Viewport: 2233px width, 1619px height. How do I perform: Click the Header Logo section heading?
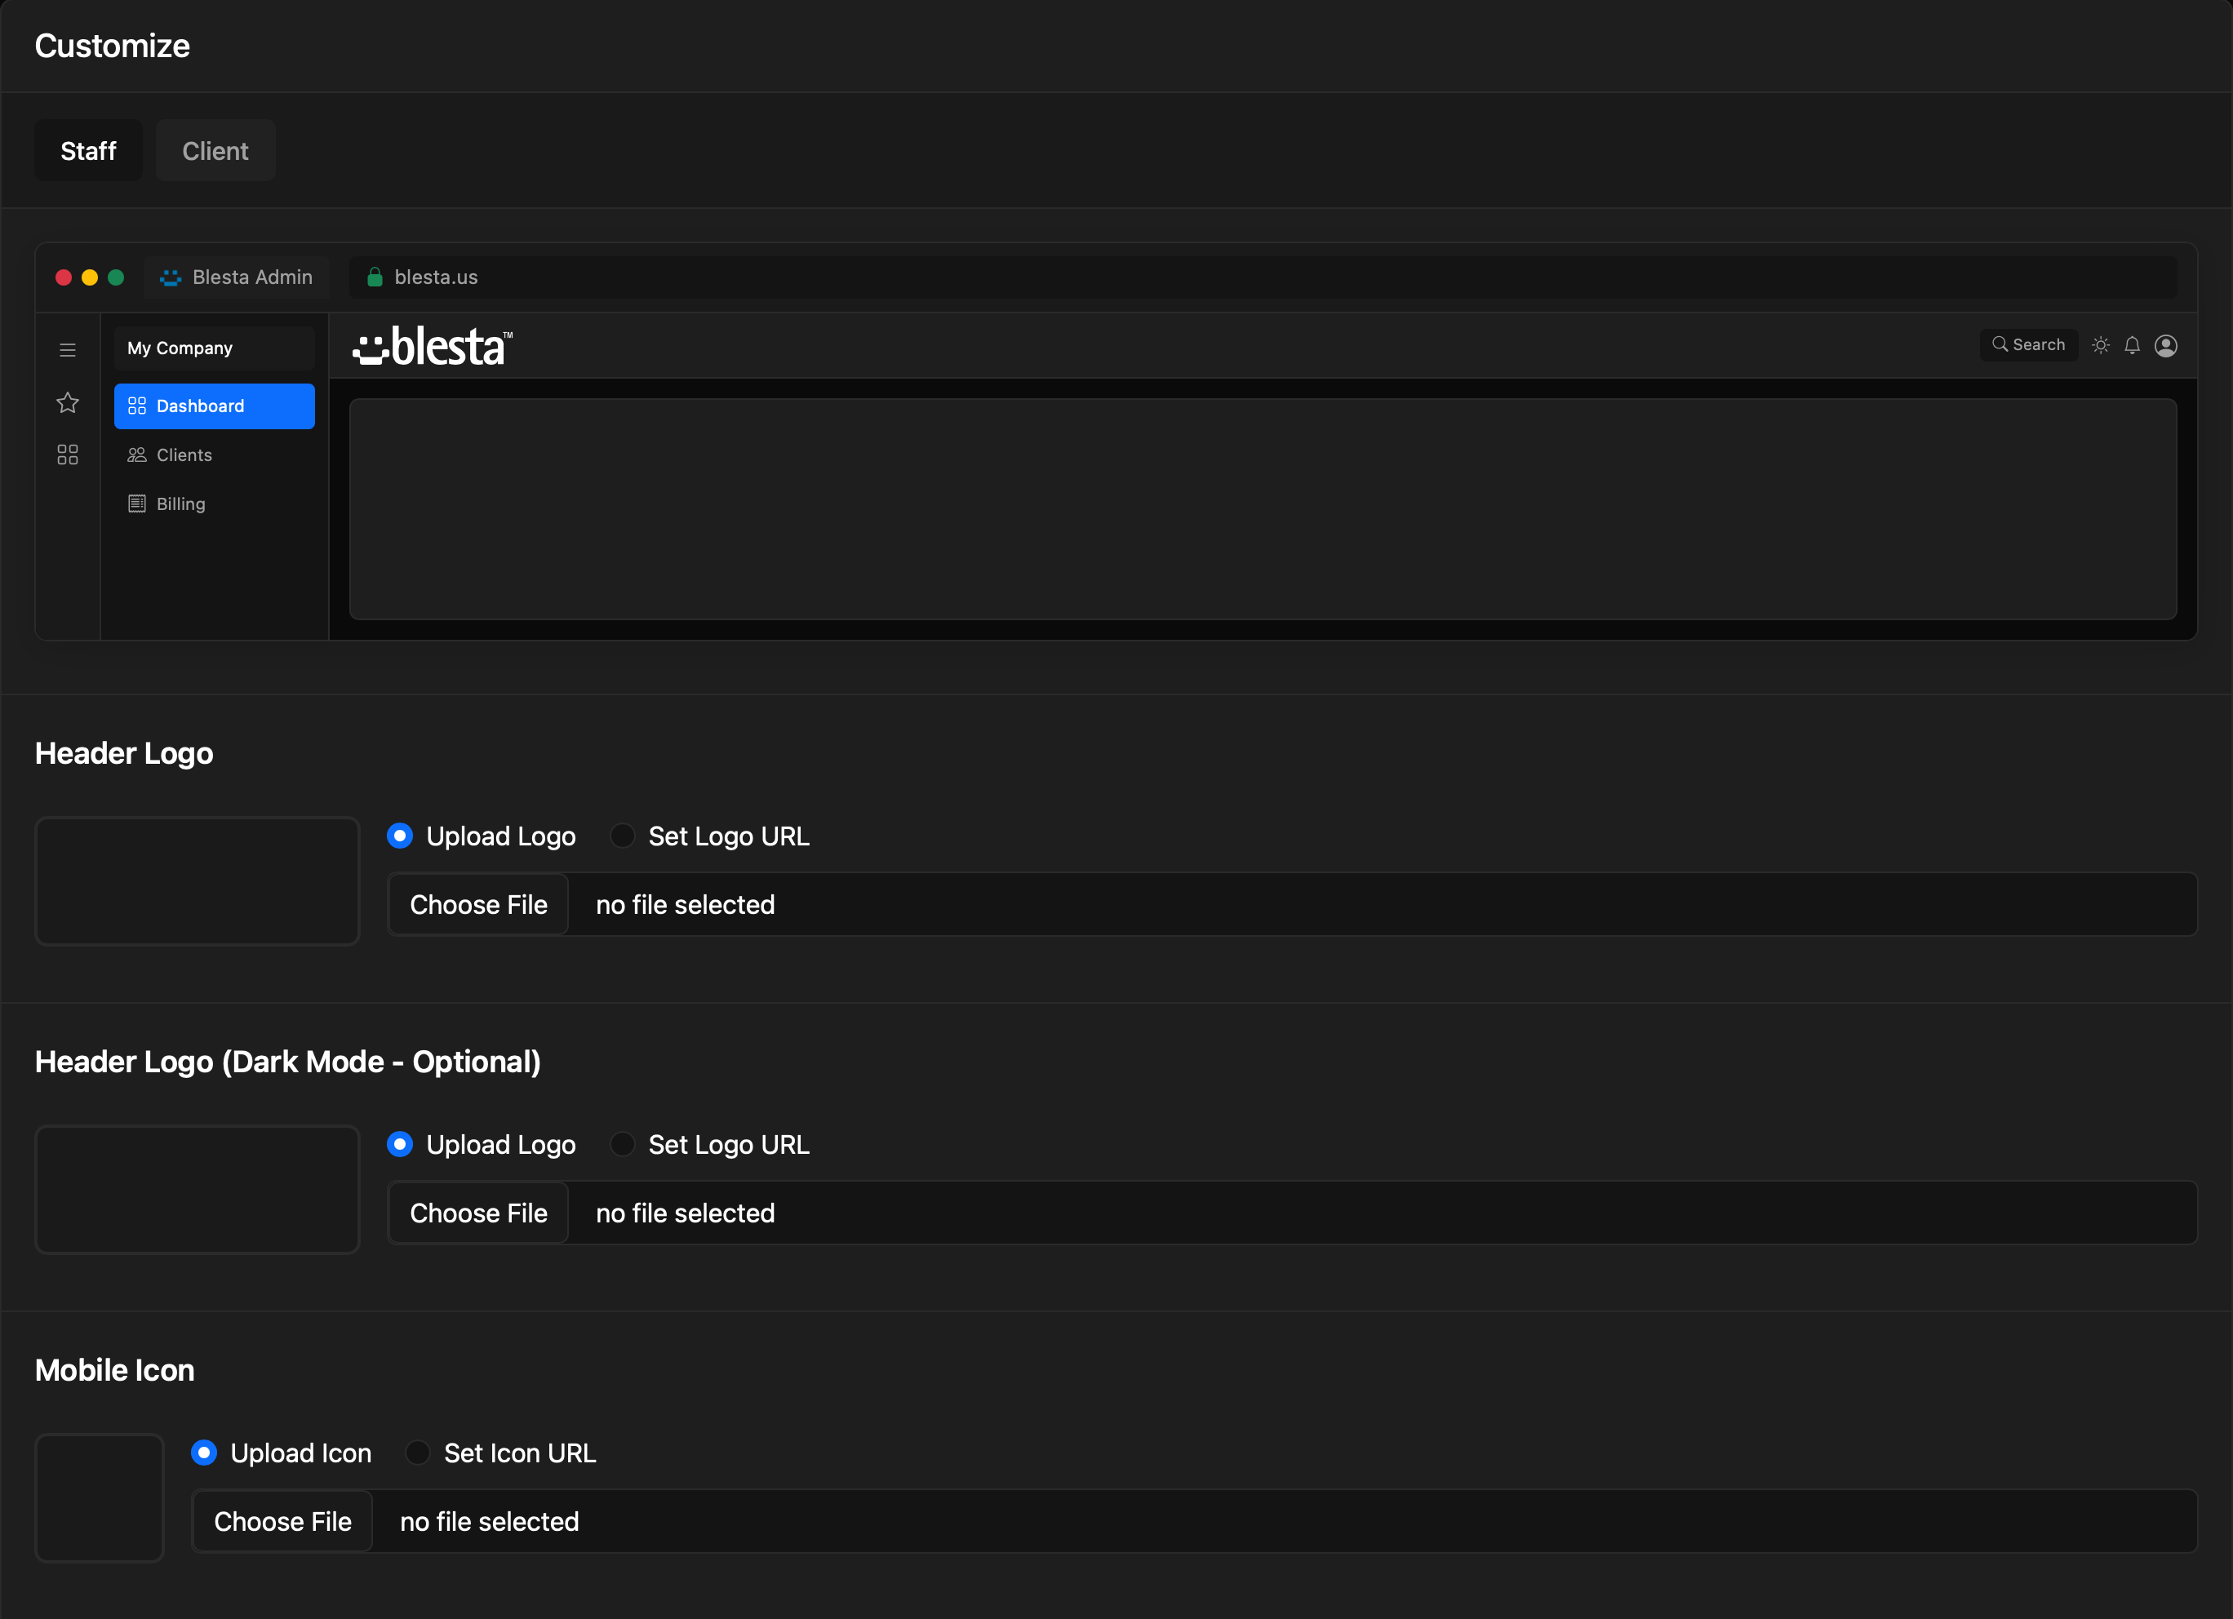[124, 754]
